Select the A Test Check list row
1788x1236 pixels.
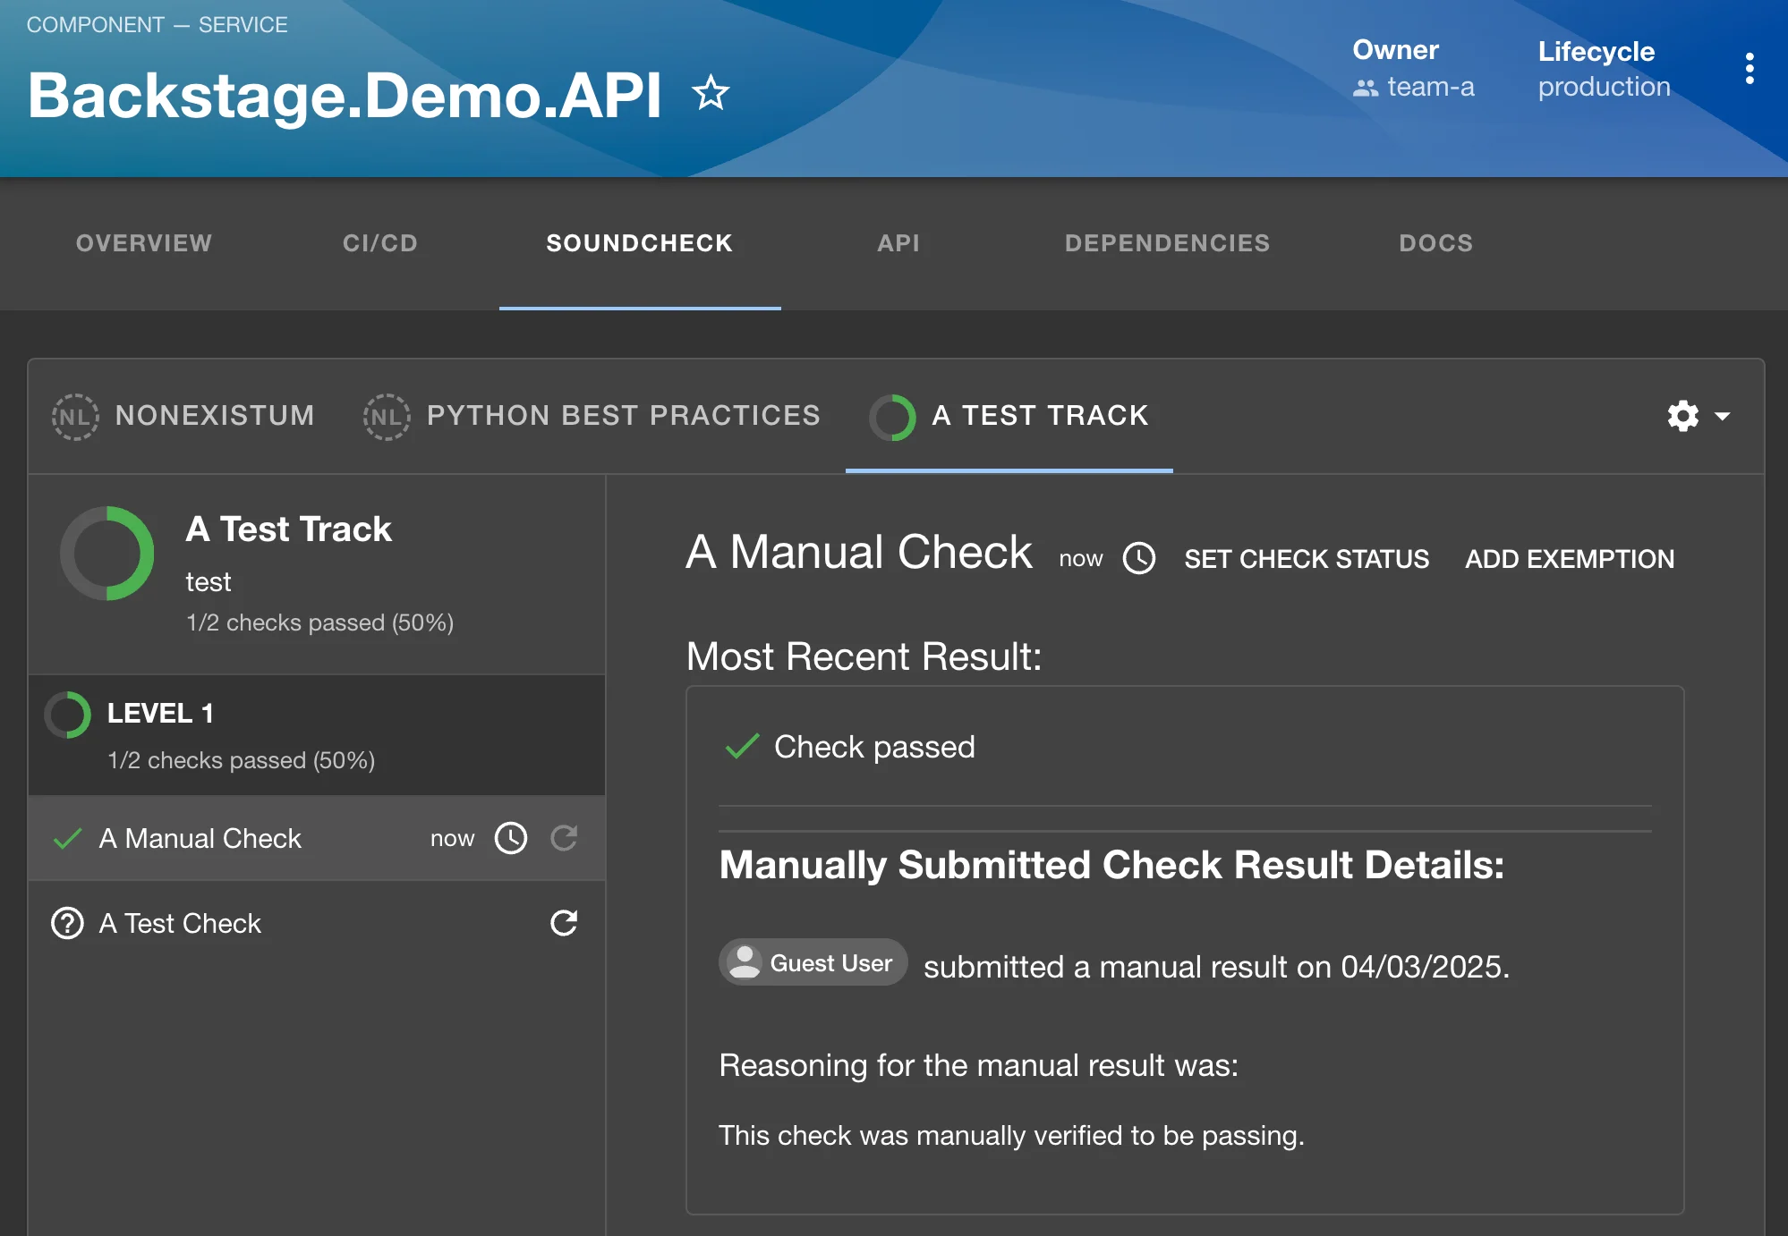[x=317, y=923]
